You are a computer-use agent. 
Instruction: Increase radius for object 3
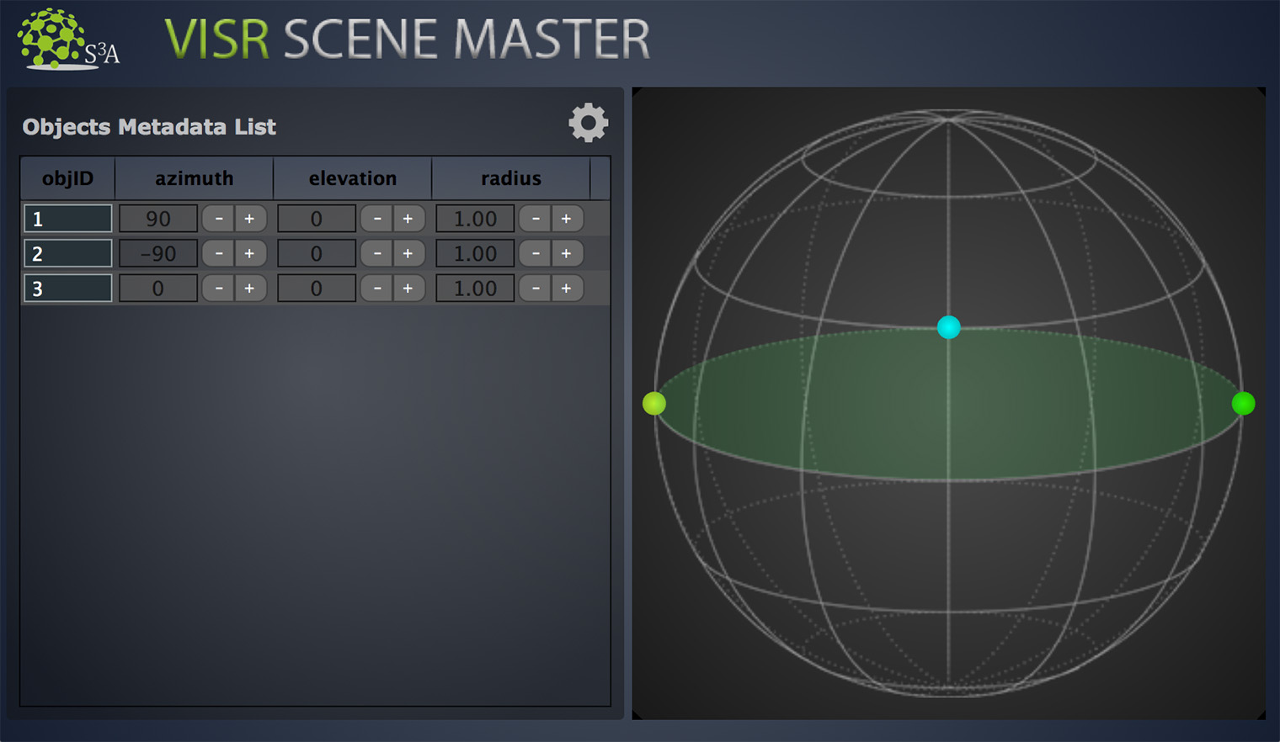567,289
